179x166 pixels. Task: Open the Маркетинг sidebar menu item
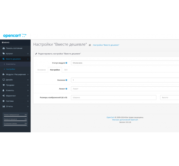pyautogui.click(x=15, y=96)
